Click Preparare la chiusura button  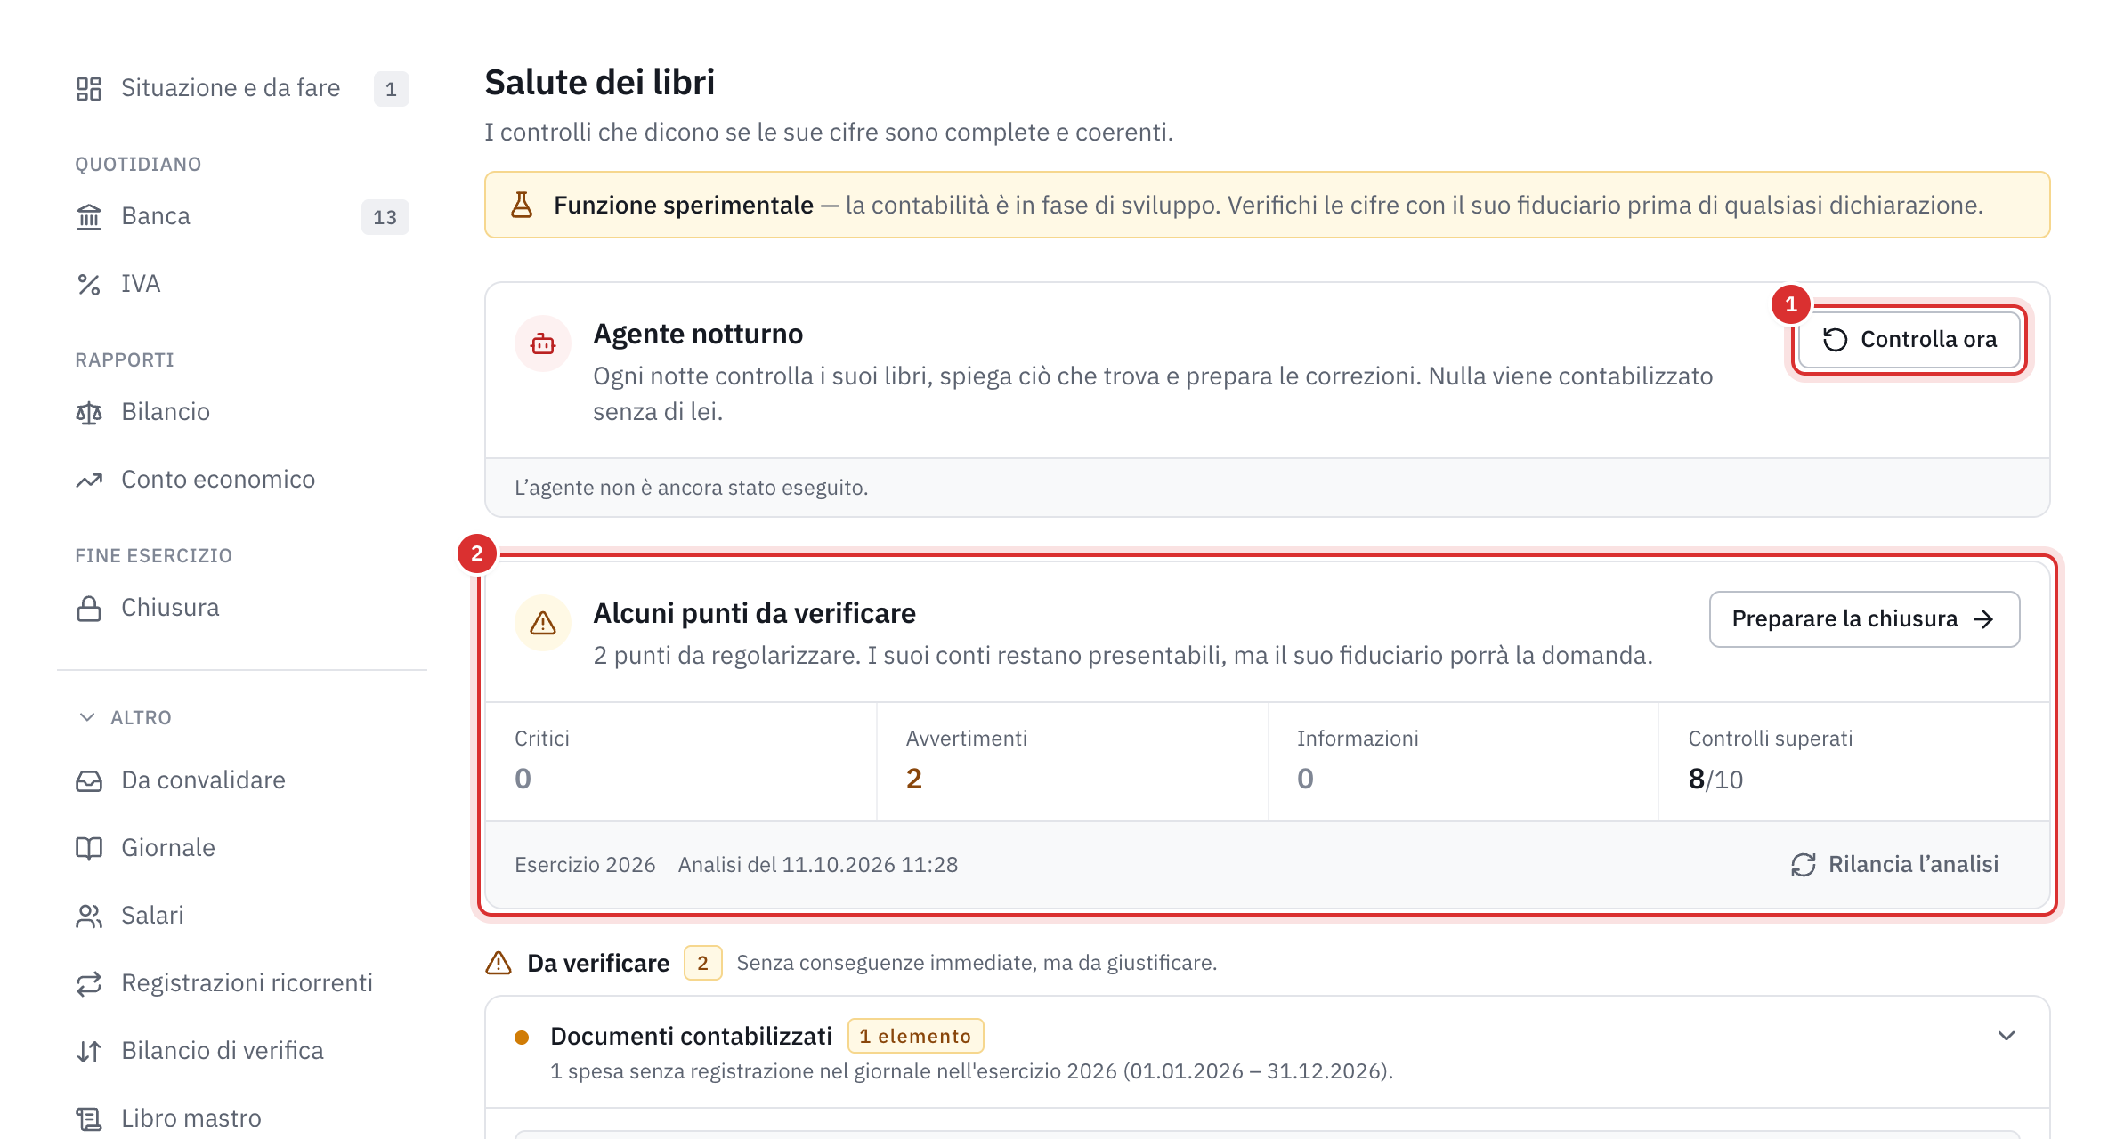(x=1865, y=619)
